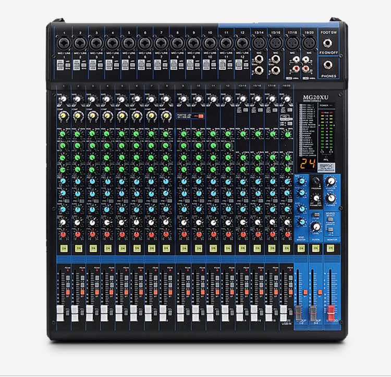Viewport: 391px width, 377px height.
Task: Toggle channel 5 ON button
Action: [123, 248]
